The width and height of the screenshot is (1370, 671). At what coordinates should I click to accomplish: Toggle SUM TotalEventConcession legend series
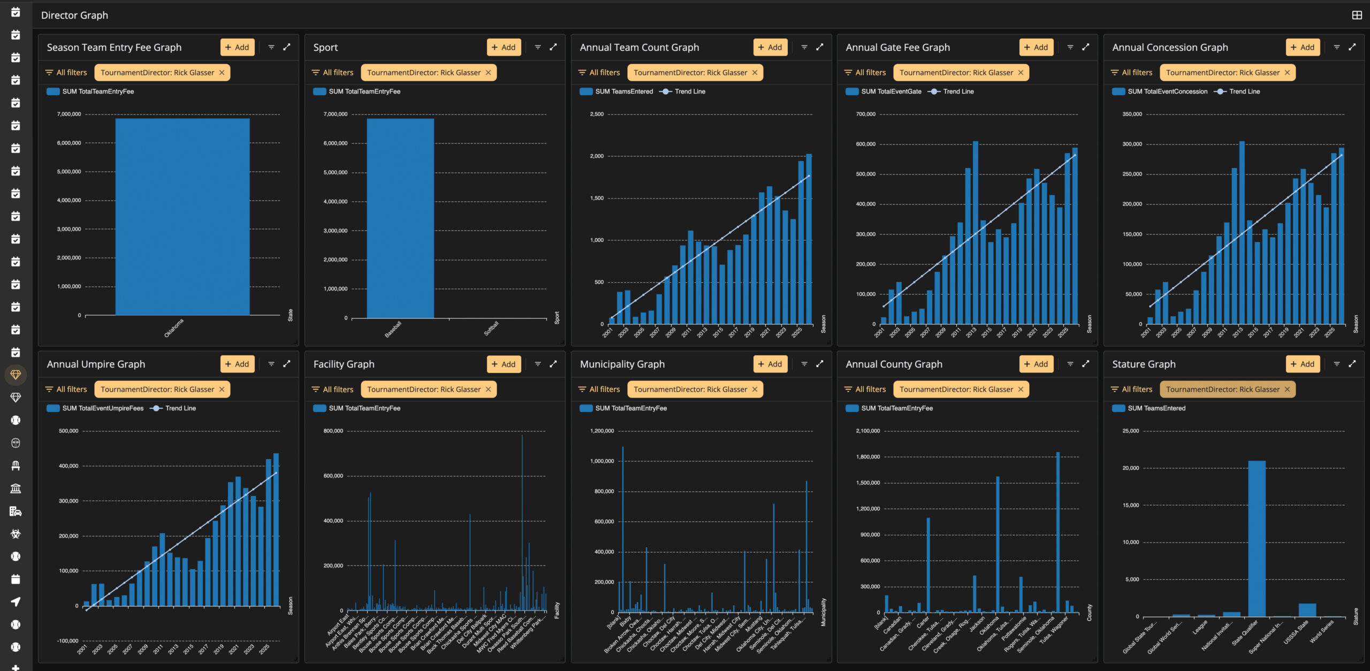(x=1160, y=91)
